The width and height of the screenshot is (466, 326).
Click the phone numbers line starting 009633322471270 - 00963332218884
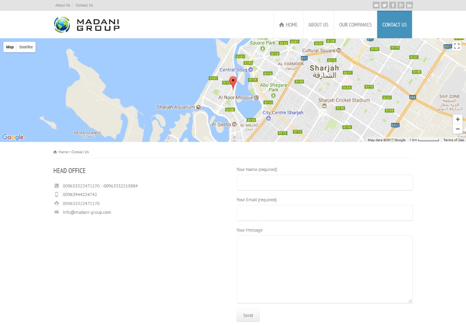coord(100,186)
